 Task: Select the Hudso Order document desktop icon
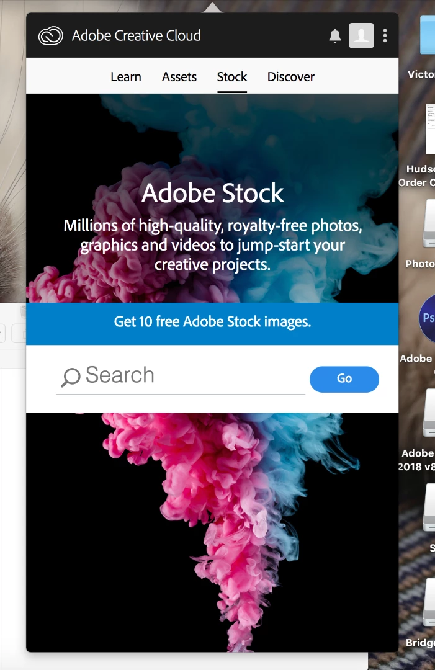(x=430, y=129)
